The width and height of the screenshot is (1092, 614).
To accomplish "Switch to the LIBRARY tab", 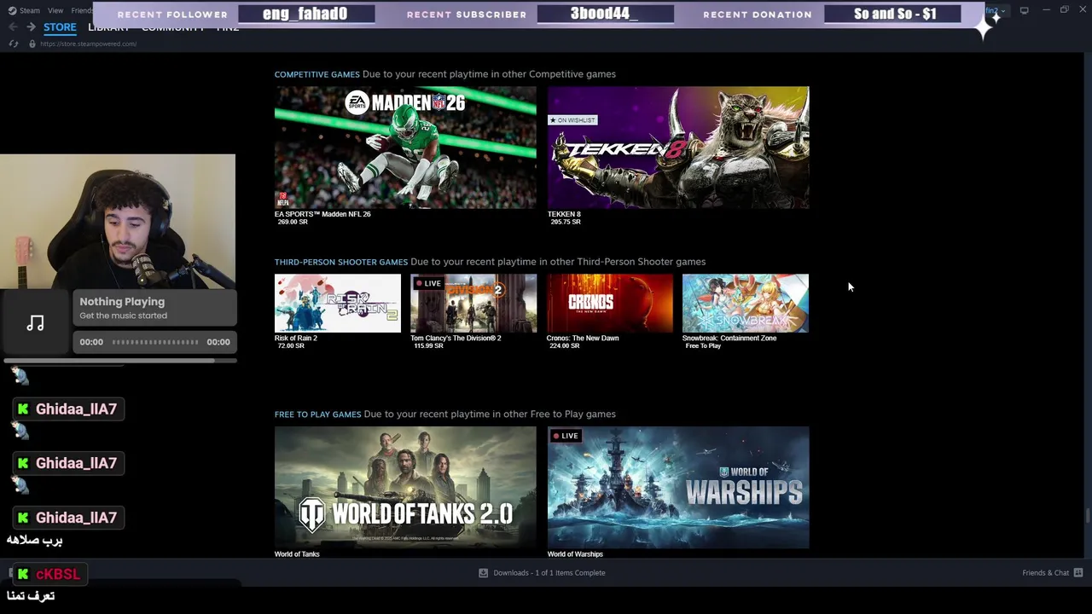I will tap(108, 28).
